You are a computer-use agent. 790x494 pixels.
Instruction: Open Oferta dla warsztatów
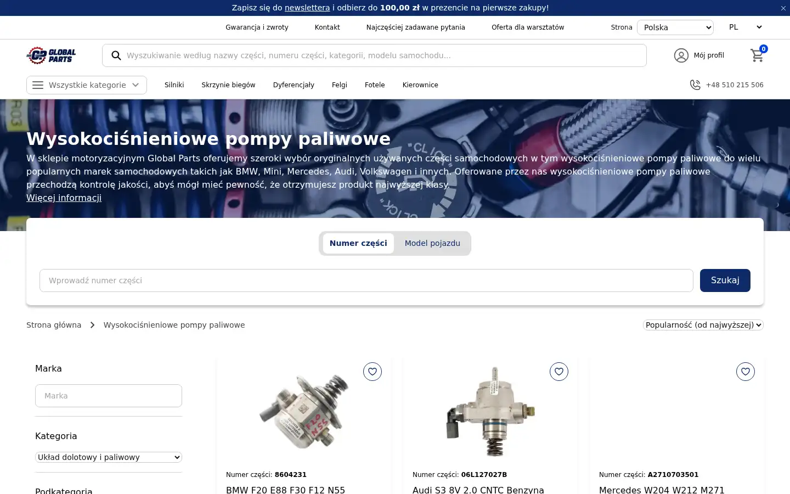[528, 27]
